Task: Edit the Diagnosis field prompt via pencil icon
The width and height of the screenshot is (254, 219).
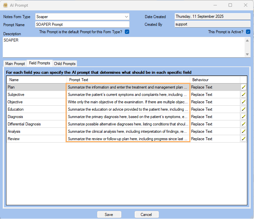Action: (x=243, y=117)
